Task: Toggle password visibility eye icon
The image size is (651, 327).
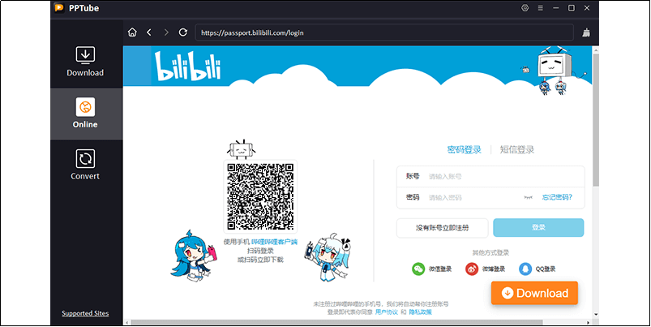Action: 528,197
